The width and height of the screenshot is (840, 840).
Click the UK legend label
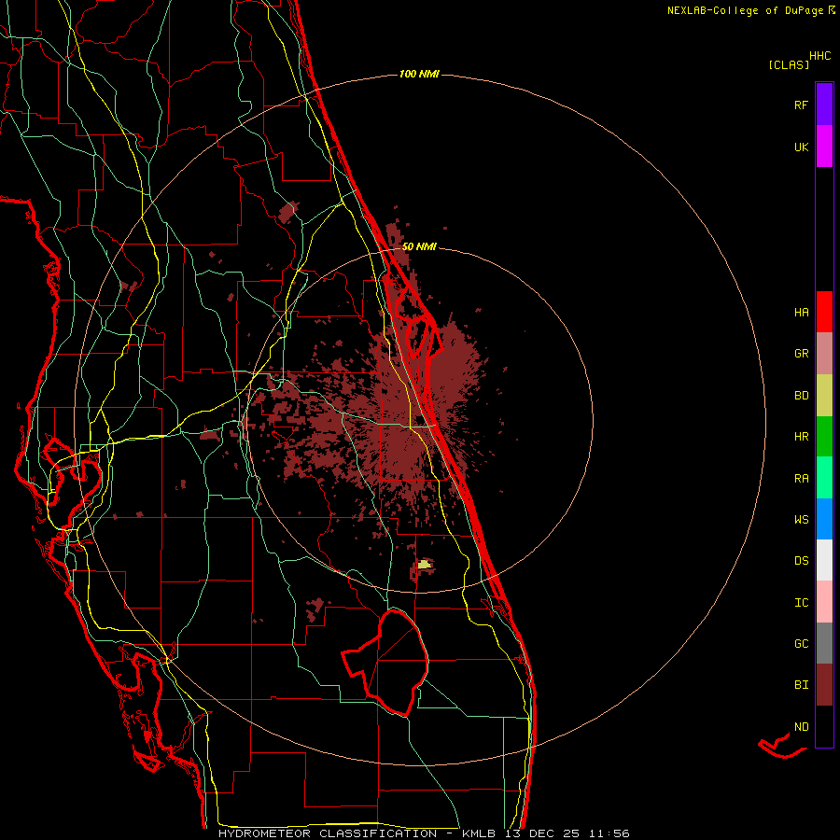point(801,147)
